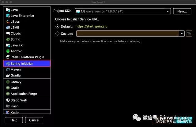Click the Java Enterprise icon
Screen dimensions: 196x127
tap(8, 16)
